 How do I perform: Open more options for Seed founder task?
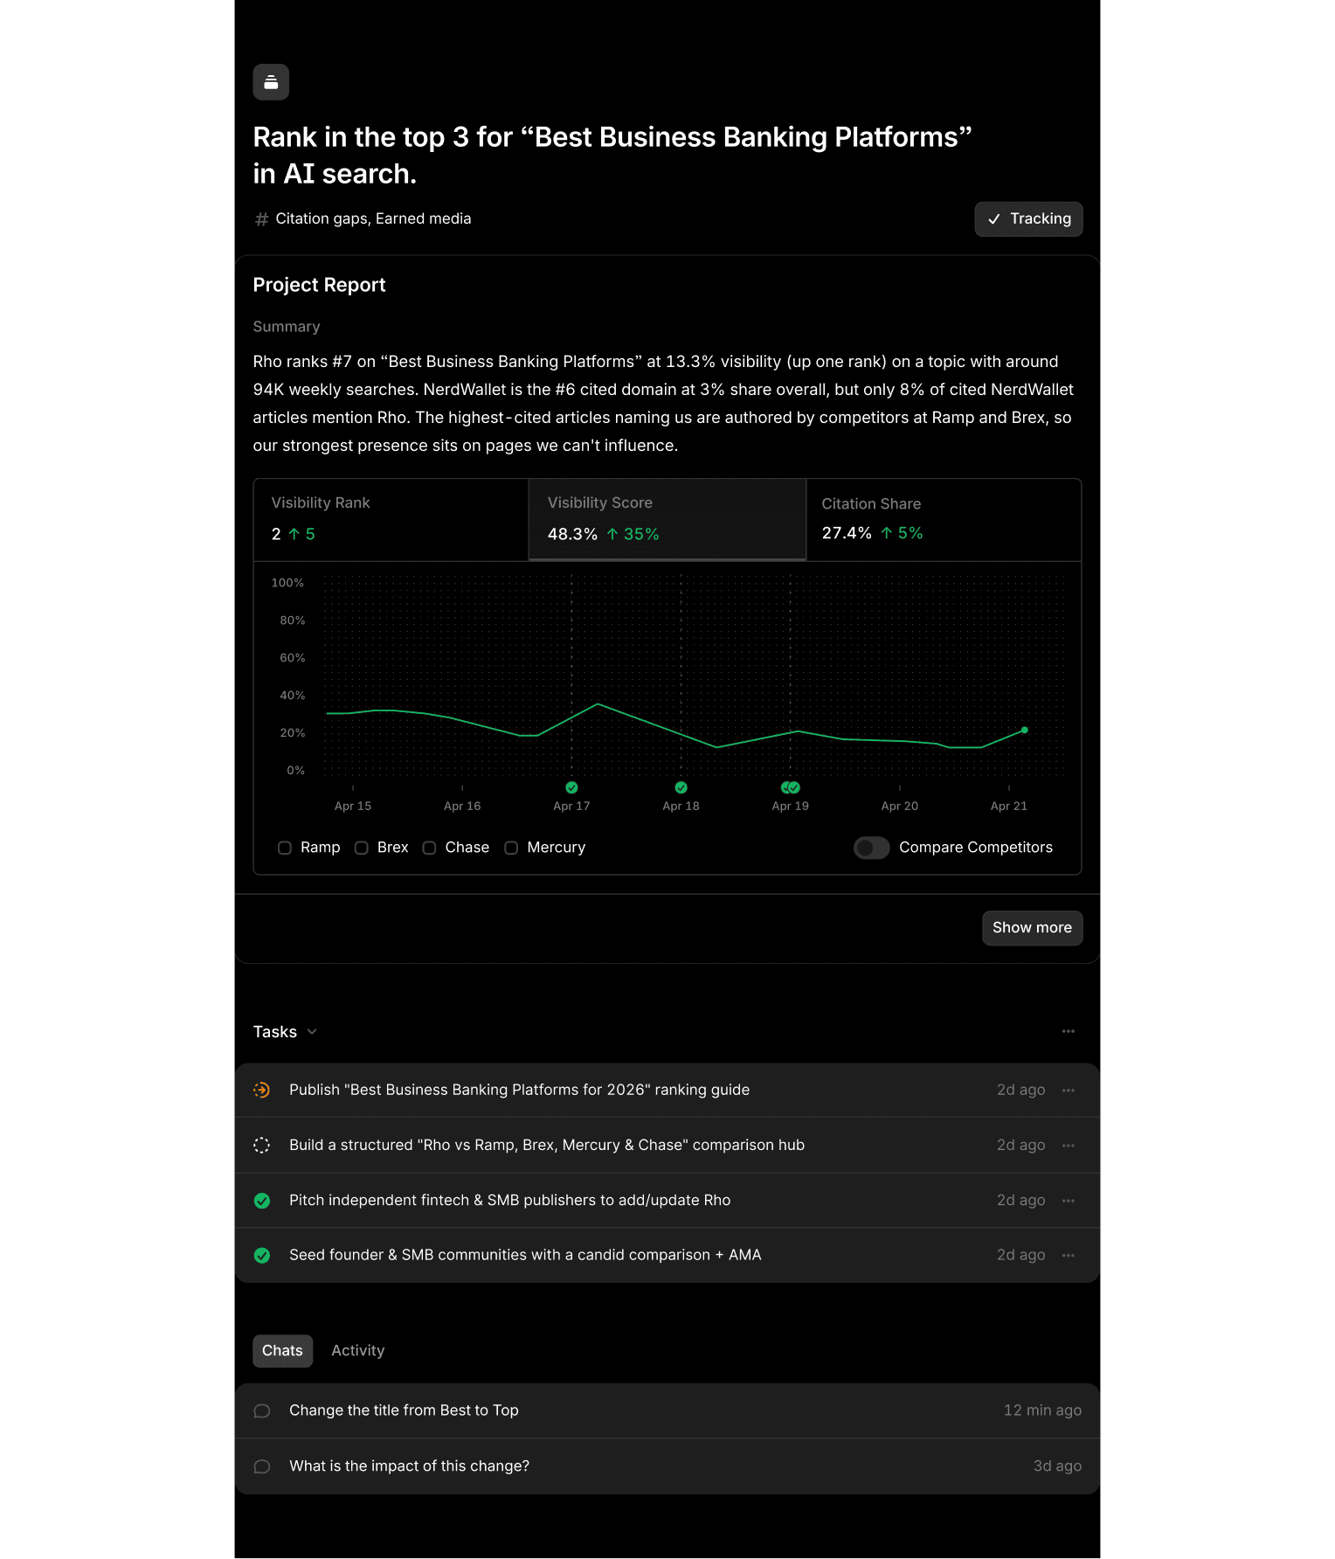pyautogui.click(x=1069, y=1256)
